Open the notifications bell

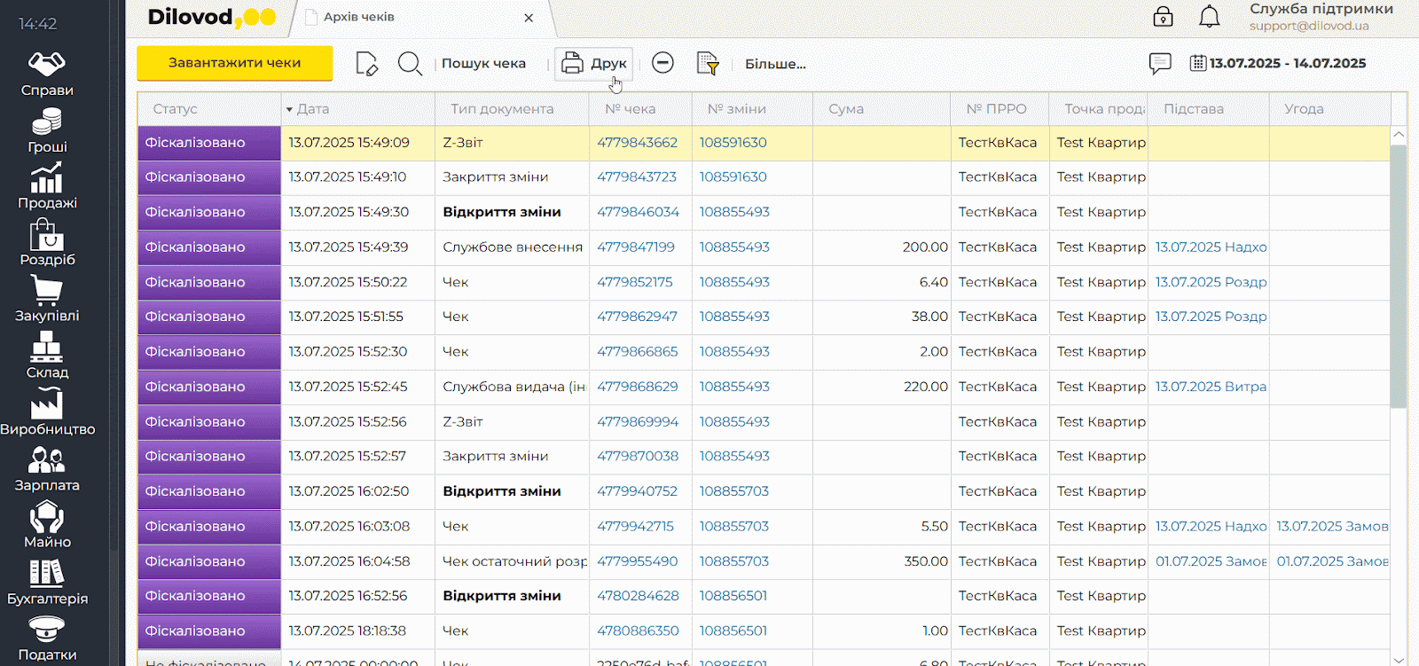1209,17
